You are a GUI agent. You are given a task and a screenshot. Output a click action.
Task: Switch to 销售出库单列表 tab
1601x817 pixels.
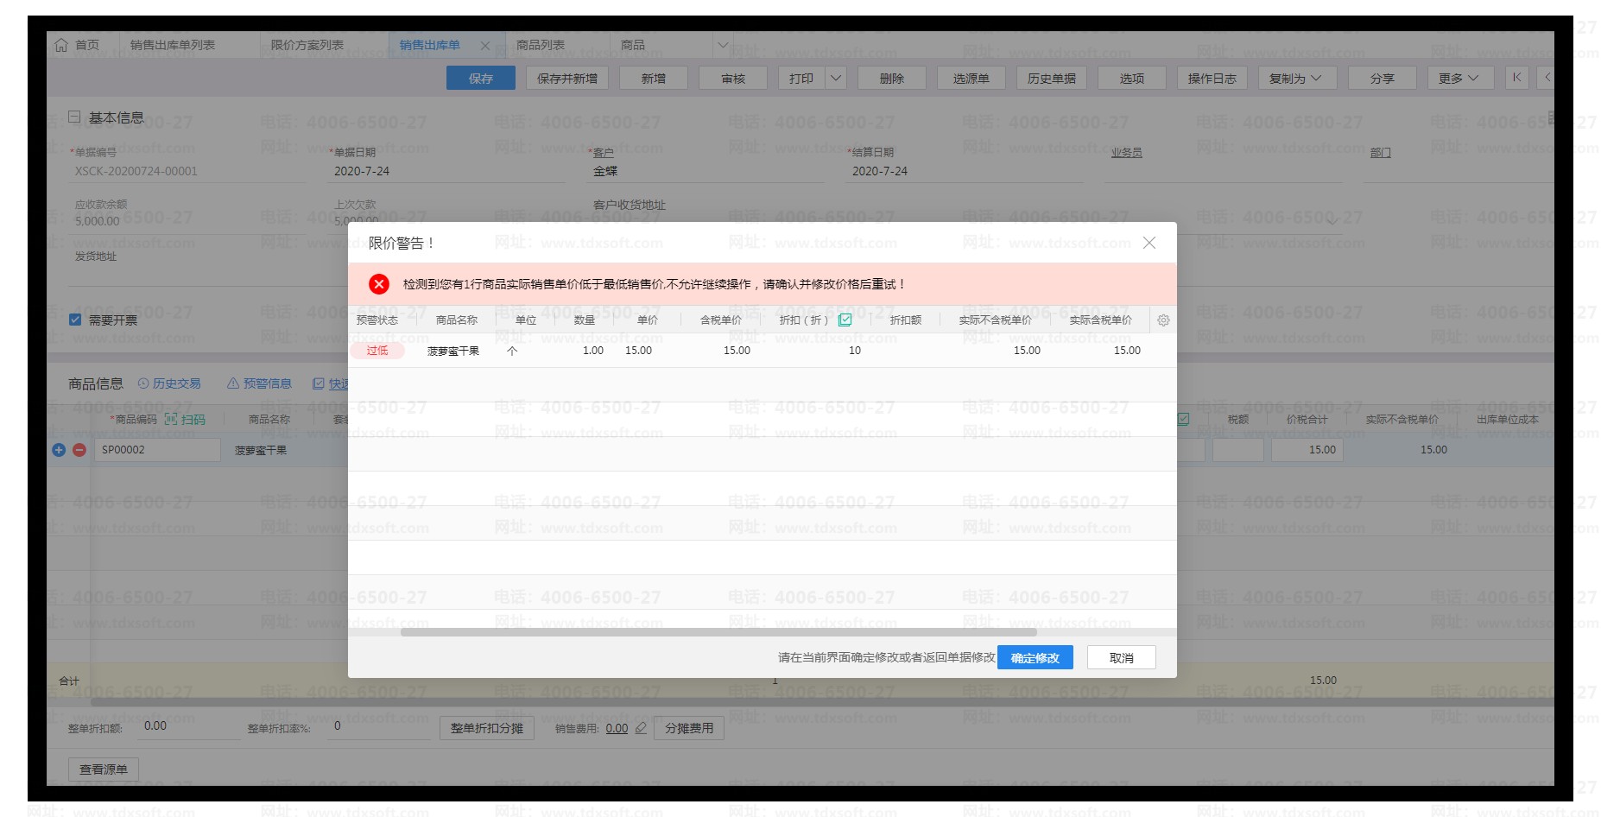pyautogui.click(x=173, y=45)
